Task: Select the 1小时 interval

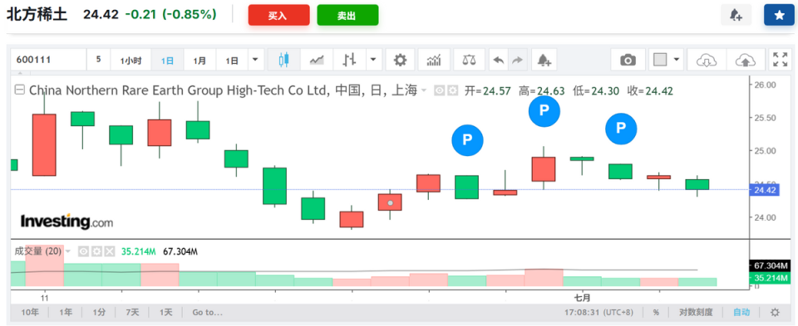Action: pyautogui.click(x=131, y=61)
